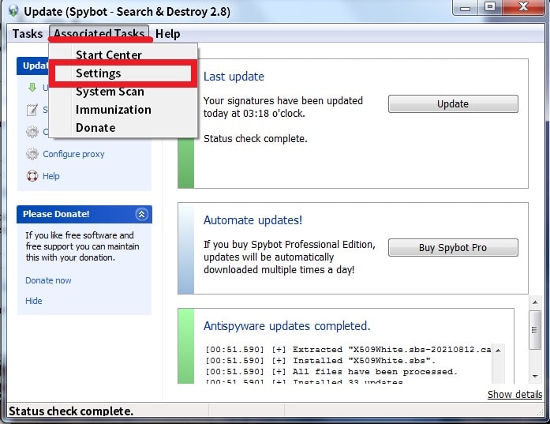Click the Last update heading
Viewport: 550px width, 424px height.
(234, 77)
